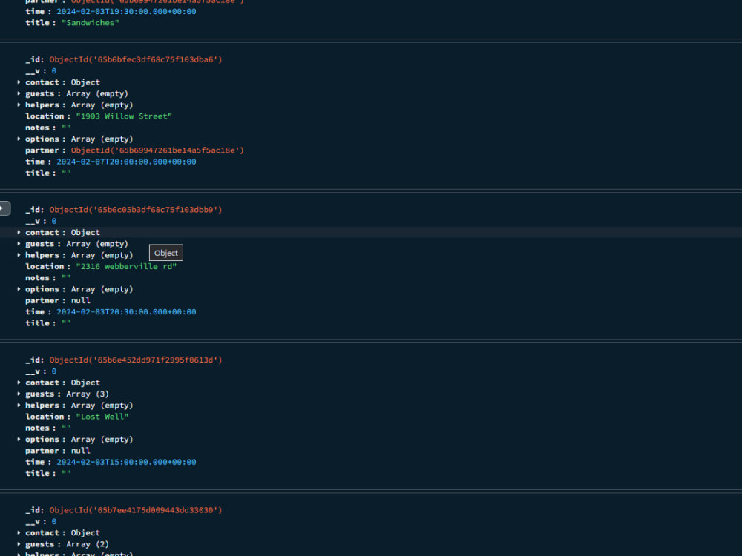742x556 pixels.
Task: Expand the options array in the '2316 webberville rd' document
Action: [19, 289]
